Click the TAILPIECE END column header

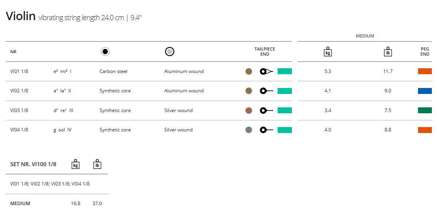(265, 52)
